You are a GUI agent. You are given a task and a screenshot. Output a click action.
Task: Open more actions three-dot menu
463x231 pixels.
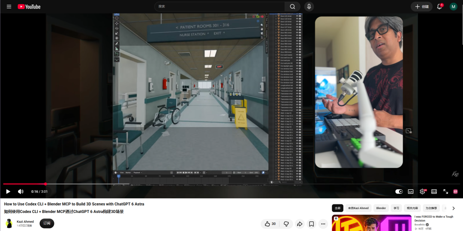323,224
